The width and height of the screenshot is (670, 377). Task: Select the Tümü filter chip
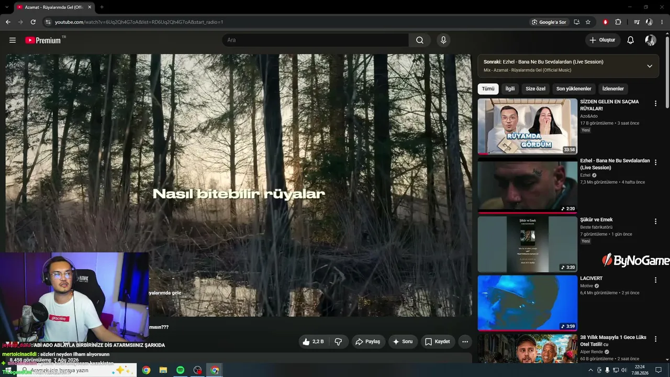pos(488,89)
